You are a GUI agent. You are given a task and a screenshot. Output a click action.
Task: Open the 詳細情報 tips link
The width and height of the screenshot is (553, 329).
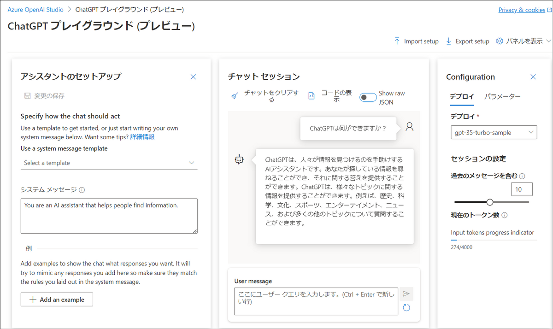tap(142, 137)
